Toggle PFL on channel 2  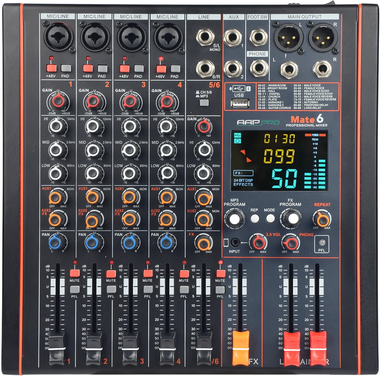(x=111, y=289)
